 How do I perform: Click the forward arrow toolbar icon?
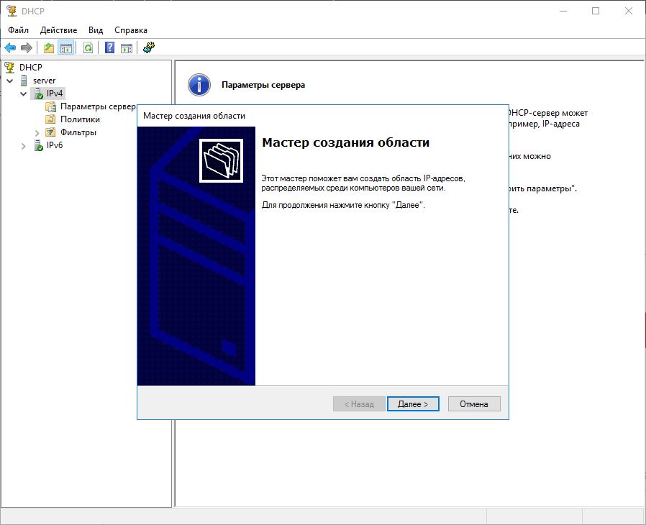(27, 48)
